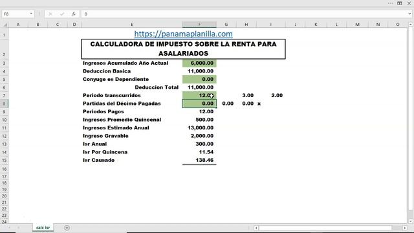
Task: Select the calc isr sheet tab
Action: tap(43, 227)
